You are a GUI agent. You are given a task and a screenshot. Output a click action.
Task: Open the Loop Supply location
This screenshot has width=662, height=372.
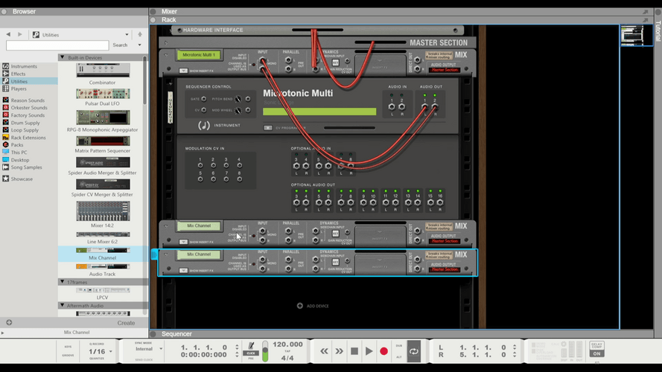click(x=25, y=130)
